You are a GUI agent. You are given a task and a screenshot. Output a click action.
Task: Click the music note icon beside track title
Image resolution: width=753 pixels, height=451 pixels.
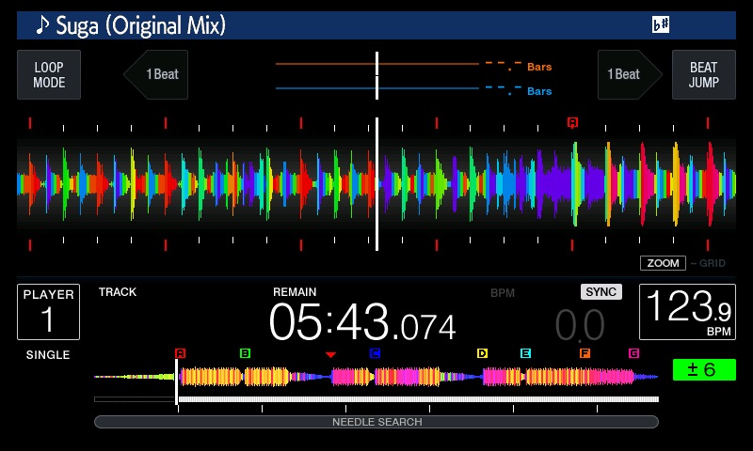click(42, 25)
